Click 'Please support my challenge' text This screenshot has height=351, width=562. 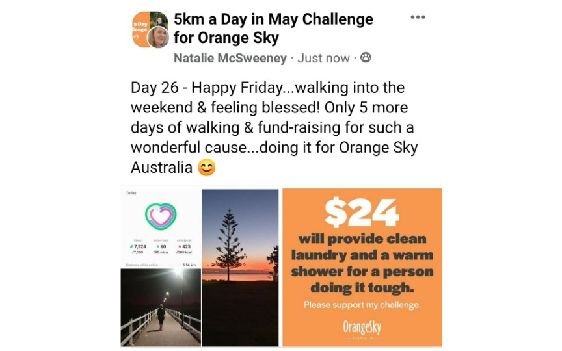[x=362, y=305]
